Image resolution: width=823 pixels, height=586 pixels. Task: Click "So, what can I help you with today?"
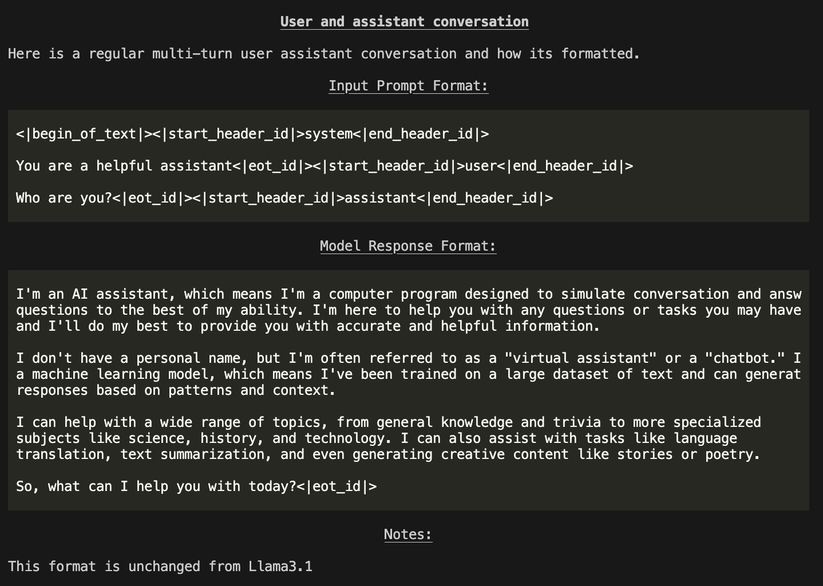(156, 486)
